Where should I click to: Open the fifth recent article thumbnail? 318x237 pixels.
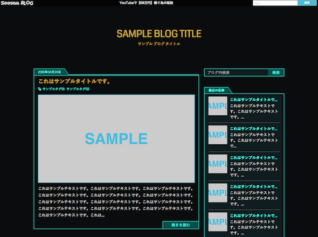coord(218,222)
